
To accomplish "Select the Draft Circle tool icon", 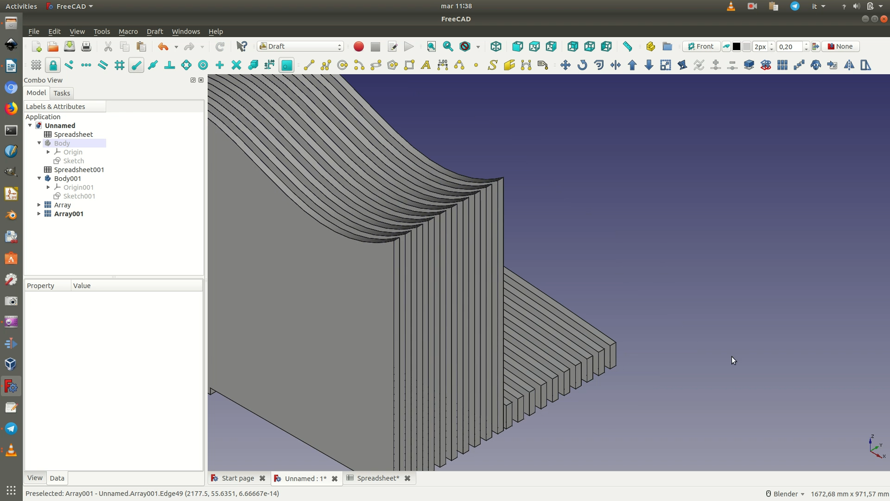I will (x=343, y=65).
